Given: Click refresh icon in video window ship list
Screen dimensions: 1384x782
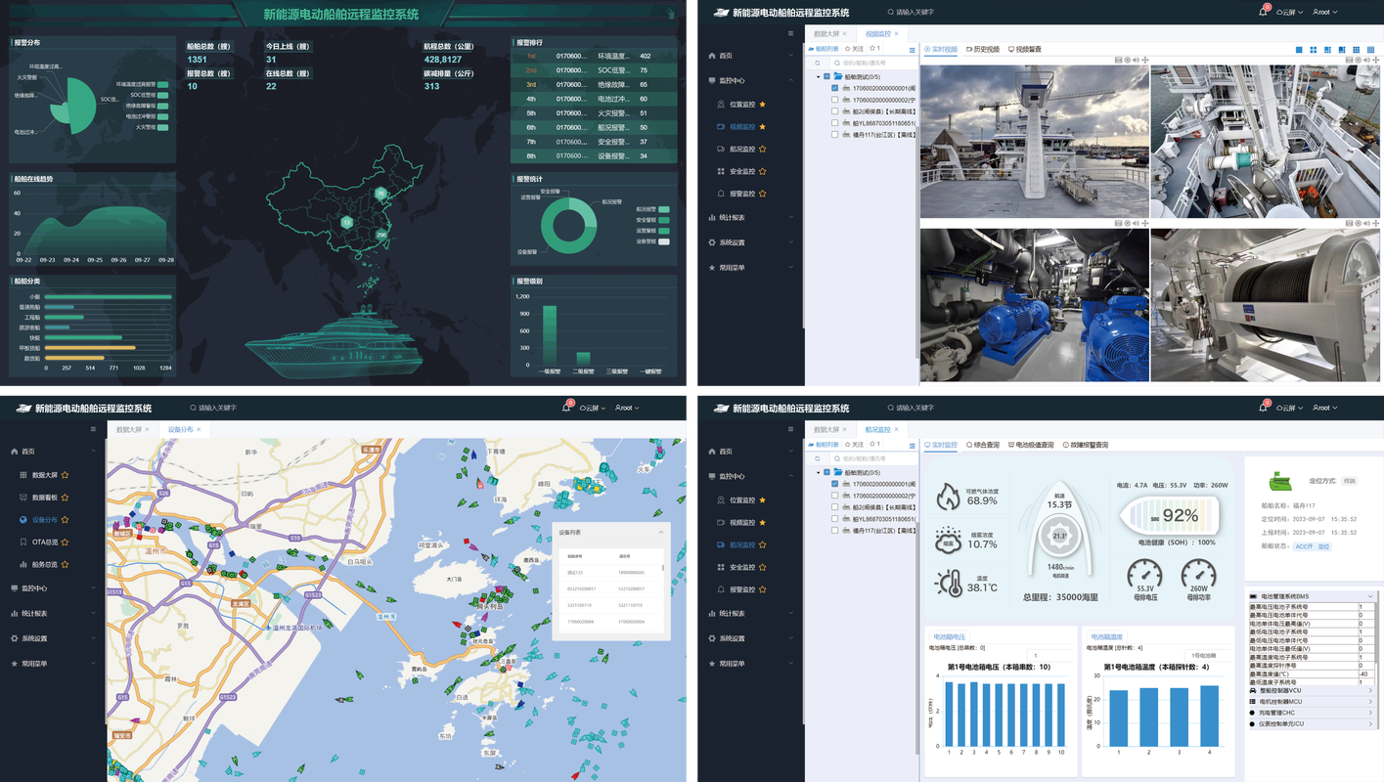Looking at the screenshot, I should [817, 62].
